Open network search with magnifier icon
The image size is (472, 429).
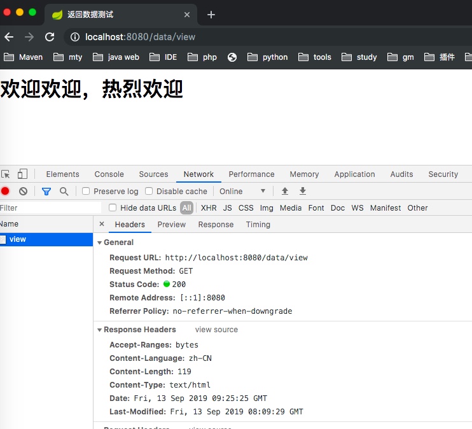click(x=64, y=191)
